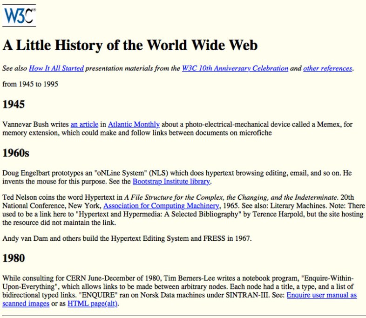Open the Bootstrap Institute library link
The width and height of the screenshot is (366, 318).
(171, 181)
